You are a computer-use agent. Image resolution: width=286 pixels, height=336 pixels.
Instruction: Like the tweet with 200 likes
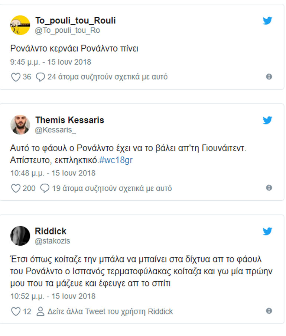[16, 188]
